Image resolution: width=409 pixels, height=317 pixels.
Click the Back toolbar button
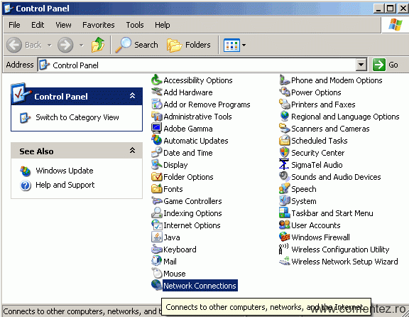point(24,45)
